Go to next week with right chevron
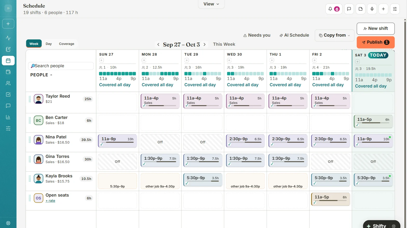 [205, 44]
